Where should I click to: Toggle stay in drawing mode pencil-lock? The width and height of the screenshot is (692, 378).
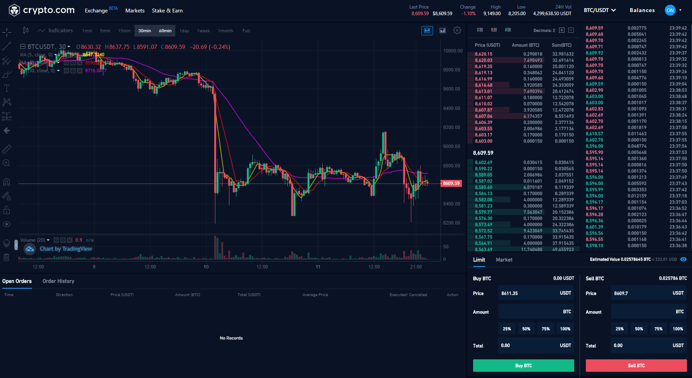7,196
